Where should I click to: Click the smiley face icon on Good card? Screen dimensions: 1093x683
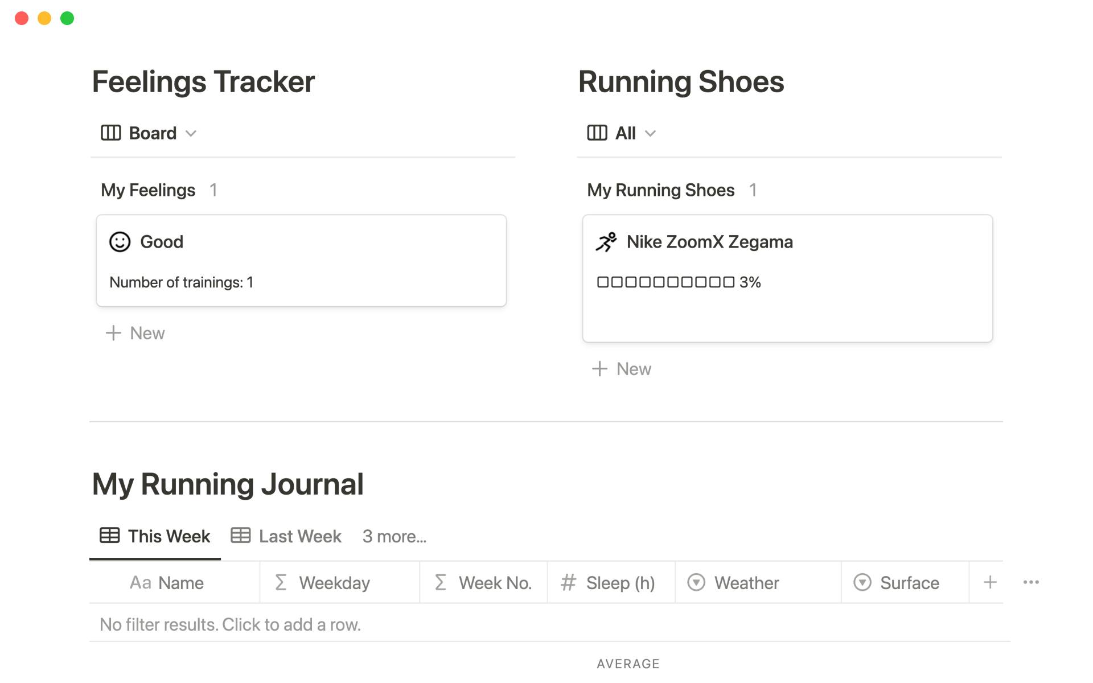click(x=120, y=242)
